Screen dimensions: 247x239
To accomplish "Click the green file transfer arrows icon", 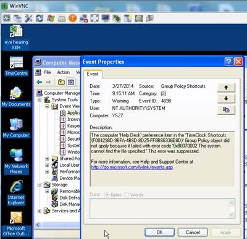I will [x=117, y=19].
